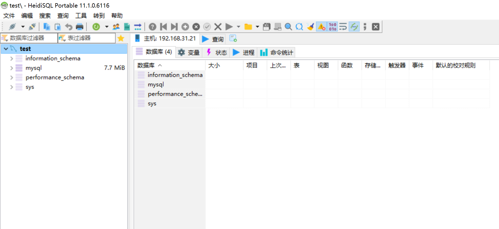The image size is (499, 229).
Task: Insert a row with the plus circle icon
Action: click(185, 27)
